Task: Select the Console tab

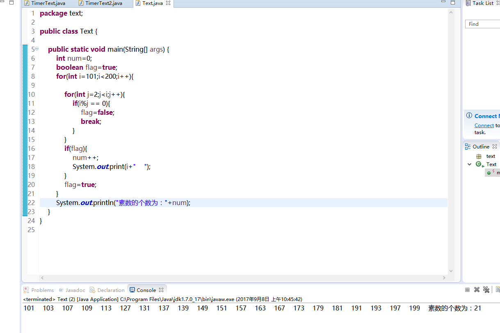Action: click(146, 290)
